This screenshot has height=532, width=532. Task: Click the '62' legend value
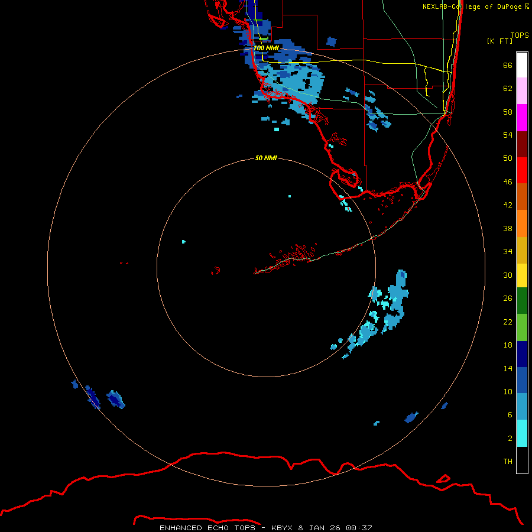pyautogui.click(x=508, y=89)
